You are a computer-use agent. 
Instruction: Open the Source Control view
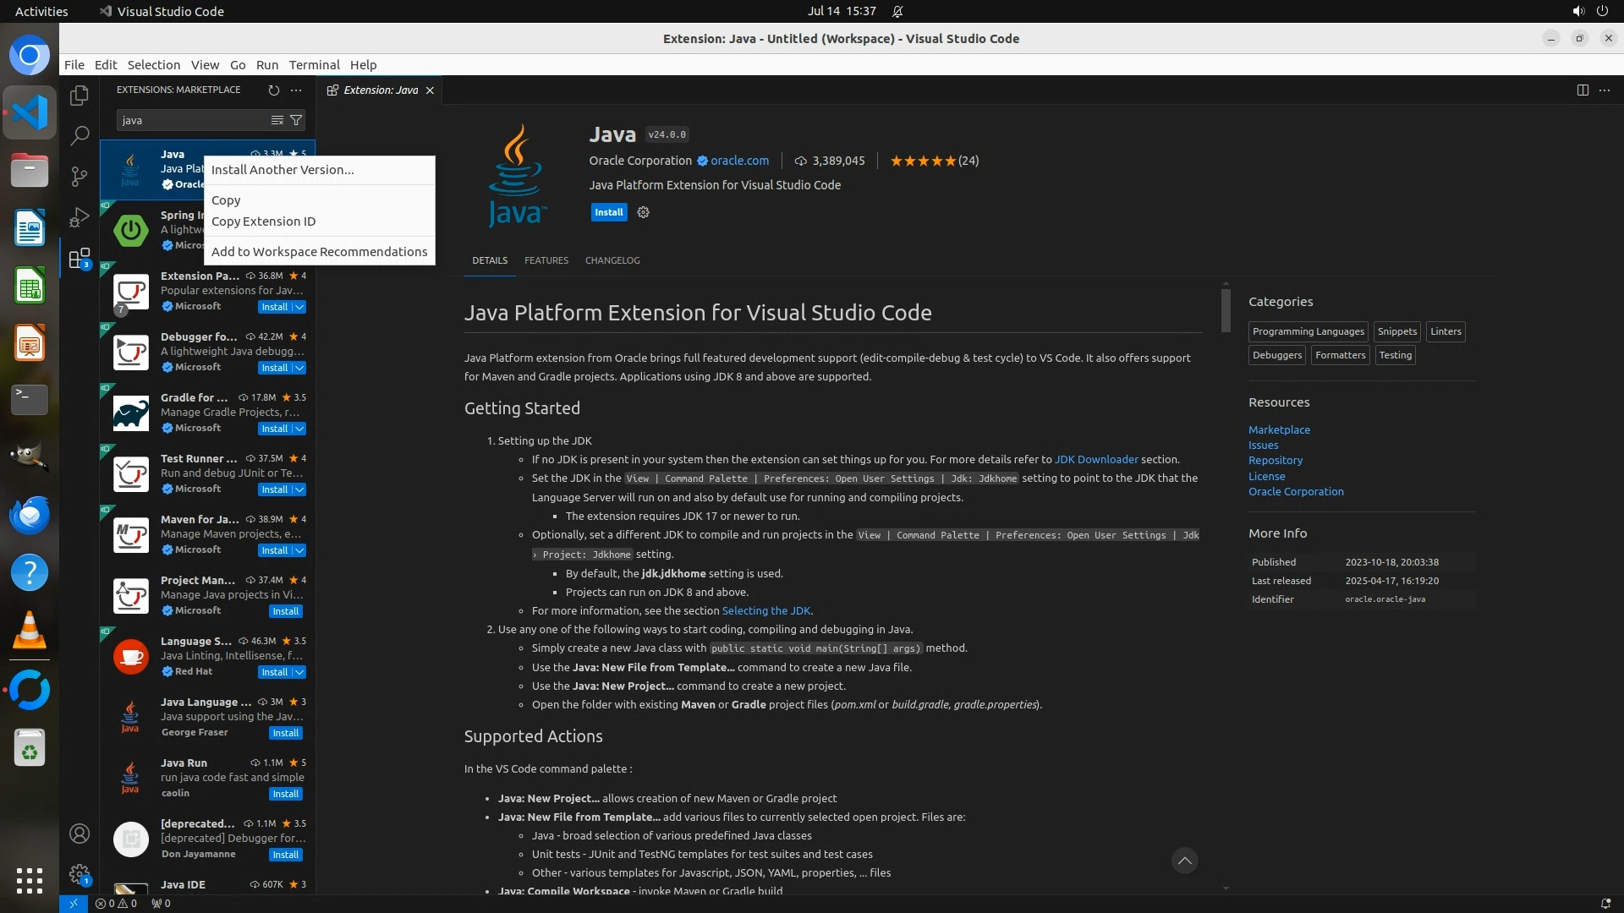(x=80, y=176)
